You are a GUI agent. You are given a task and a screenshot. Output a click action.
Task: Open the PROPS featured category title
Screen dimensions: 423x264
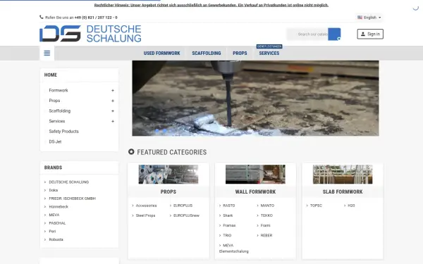point(168,191)
